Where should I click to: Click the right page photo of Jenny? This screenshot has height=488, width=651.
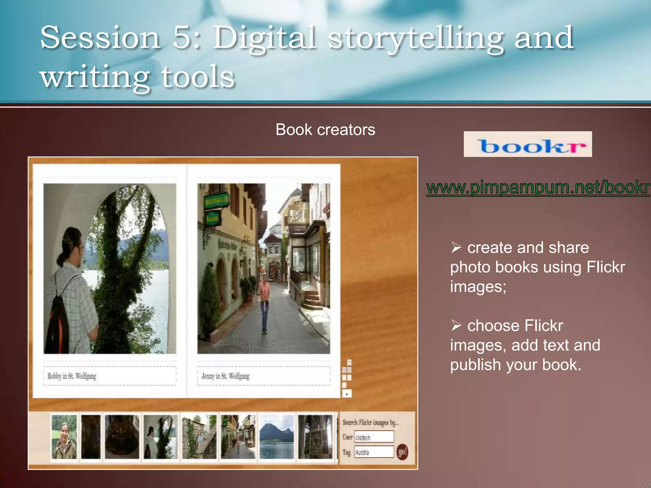pos(264,268)
